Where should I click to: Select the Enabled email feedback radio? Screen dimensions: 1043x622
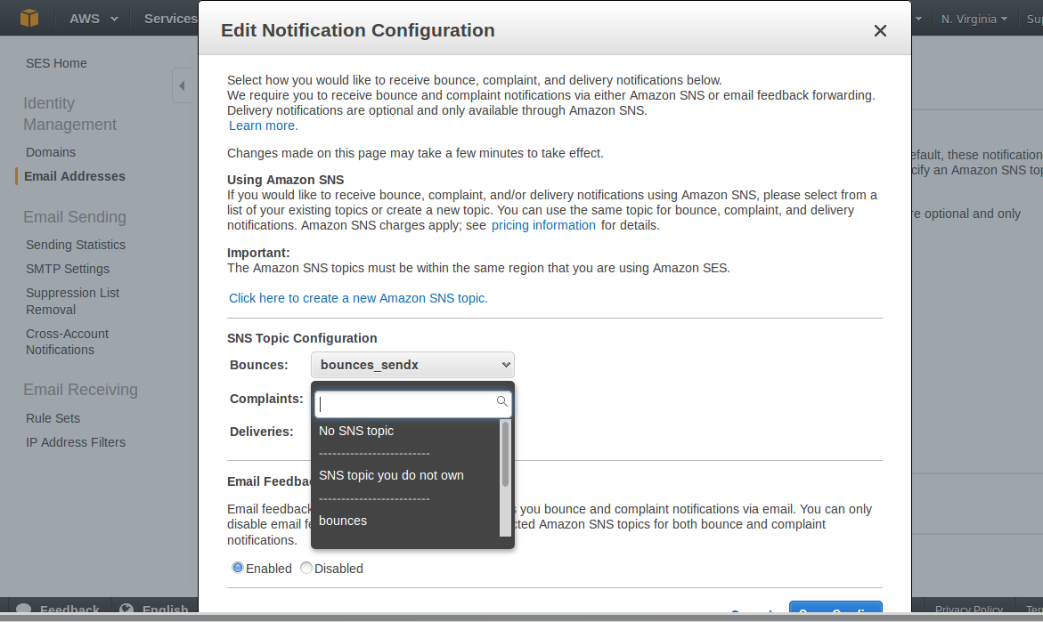[238, 569]
